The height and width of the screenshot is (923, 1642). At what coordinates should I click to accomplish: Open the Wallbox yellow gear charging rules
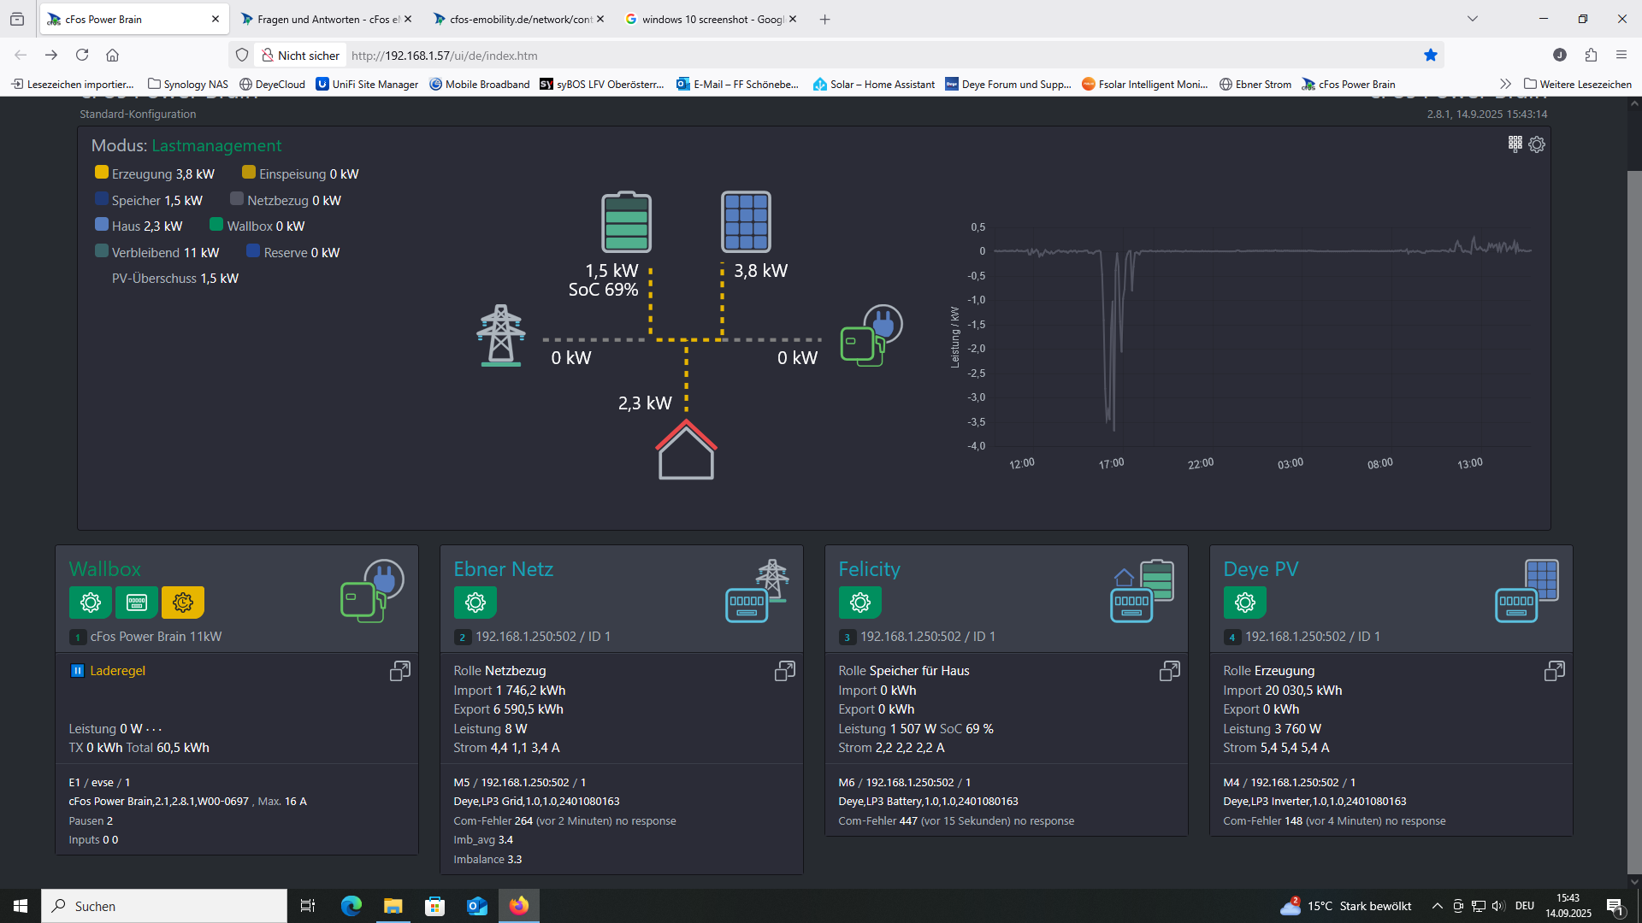pyautogui.click(x=182, y=603)
